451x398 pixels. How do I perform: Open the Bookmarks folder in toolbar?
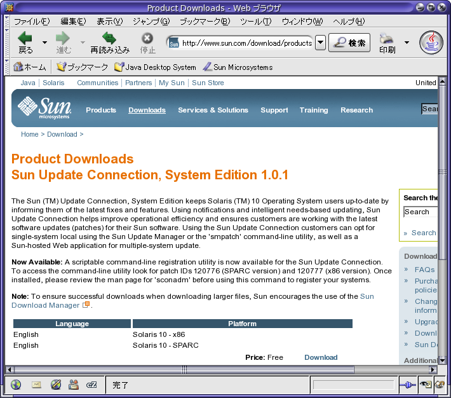pyautogui.click(x=82, y=67)
